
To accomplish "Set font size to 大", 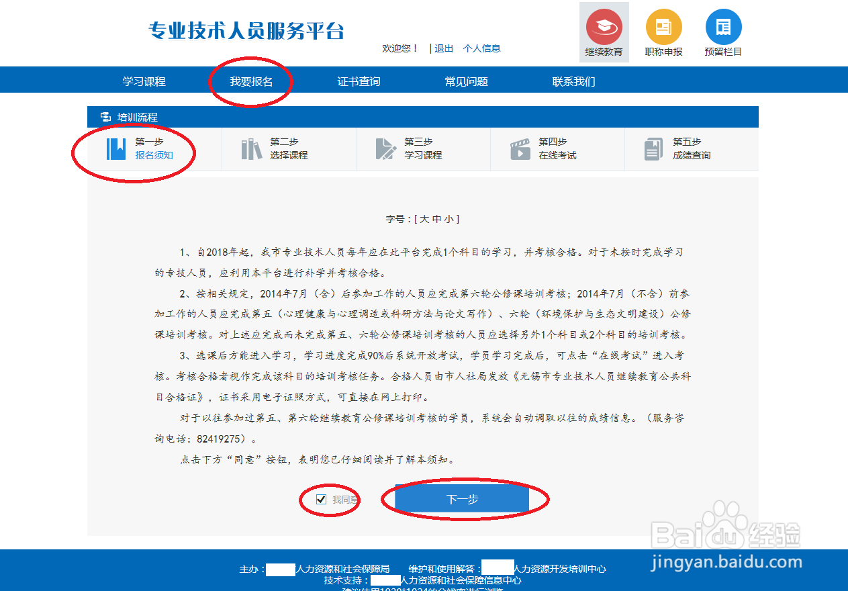I will 425,219.
